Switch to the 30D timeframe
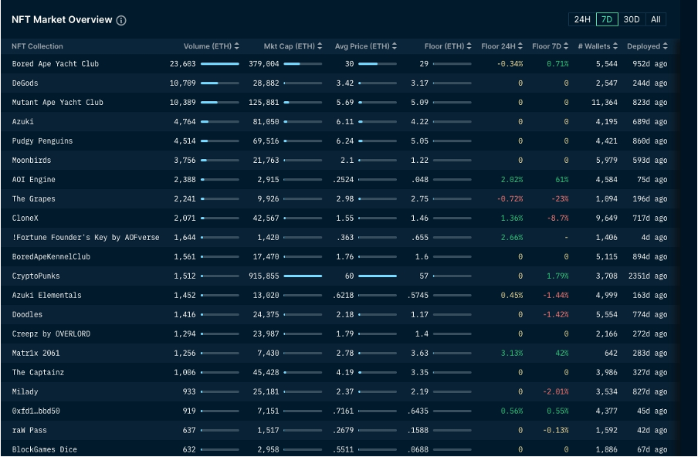The width and height of the screenshot is (698, 457). 631,19
